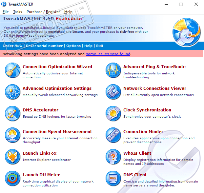Click Exit in the blue navigation bar
Screen dimensions: 204x193
coord(100,46)
